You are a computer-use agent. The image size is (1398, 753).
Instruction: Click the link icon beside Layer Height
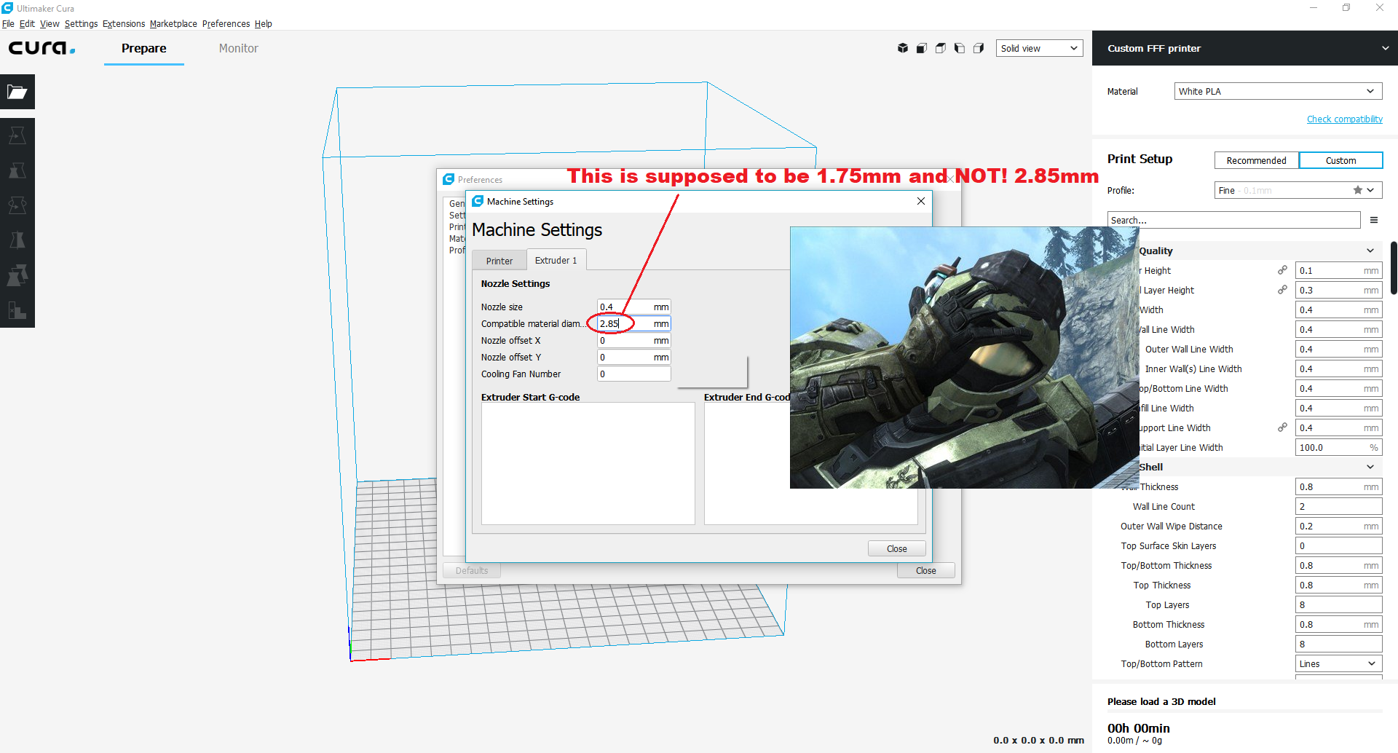1282,270
